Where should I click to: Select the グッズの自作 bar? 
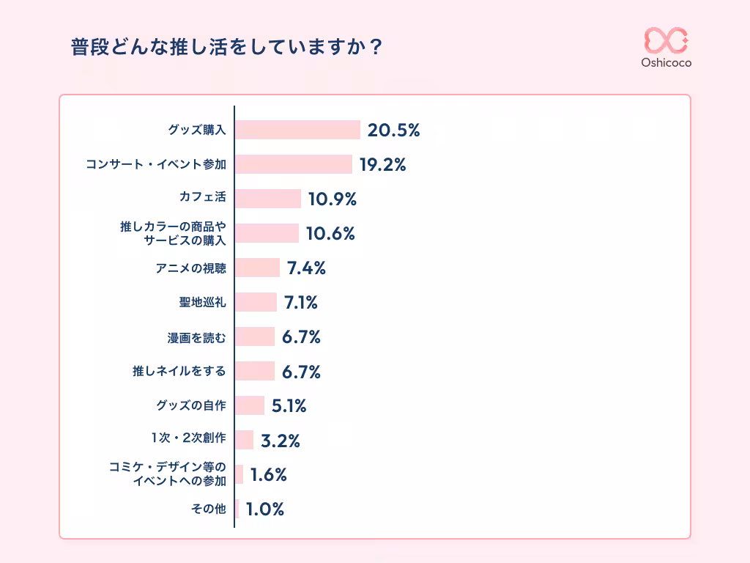point(250,405)
